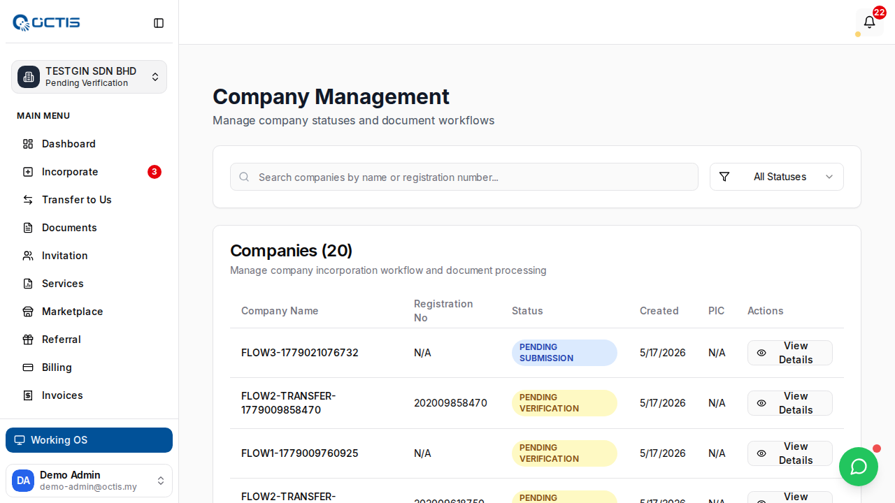895x503 pixels.
Task: Select company name FLOW1-1779009760925
Action: 300,453
